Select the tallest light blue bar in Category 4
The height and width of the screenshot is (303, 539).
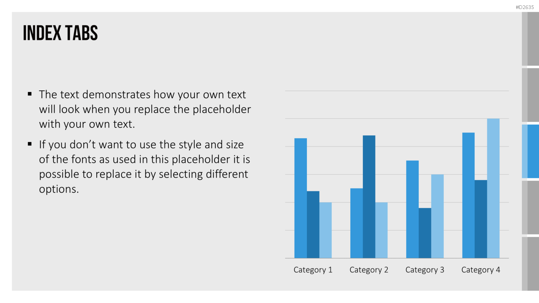[x=493, y=188]
